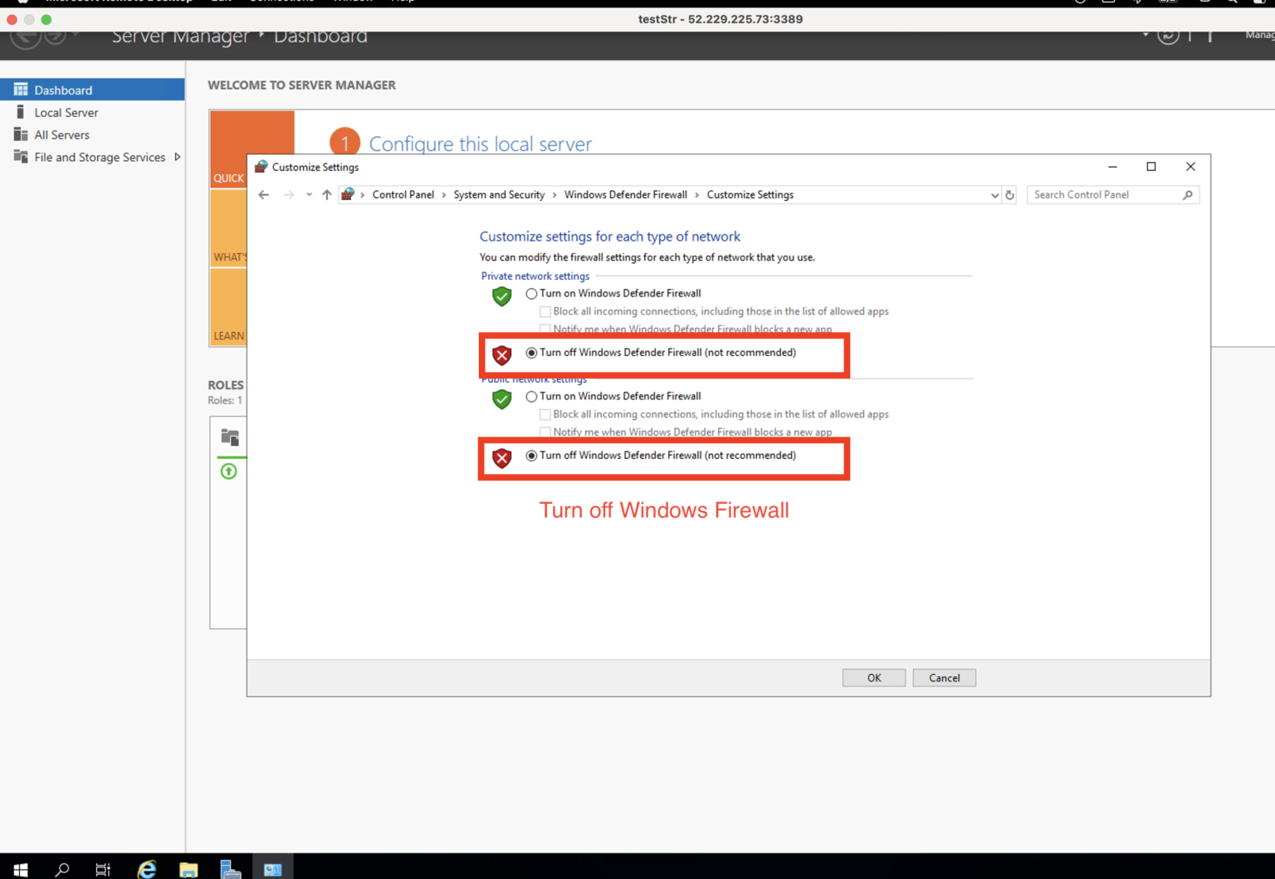
Task: Expand File and Storage Services in the sidebar
Action: point(177,156)
